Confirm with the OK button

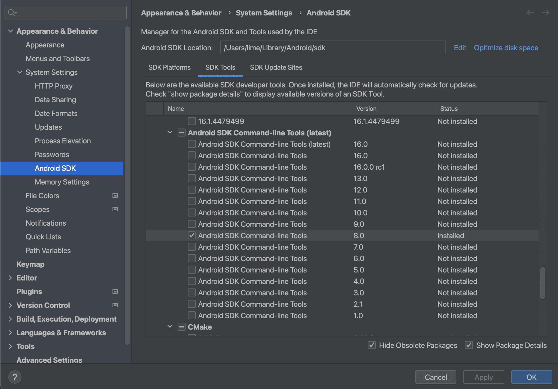[x=531, y=377]
